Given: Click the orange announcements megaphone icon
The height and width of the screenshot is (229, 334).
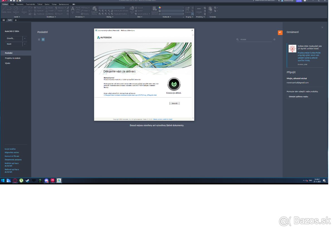Looking at the screenshot, I should 280,33.
